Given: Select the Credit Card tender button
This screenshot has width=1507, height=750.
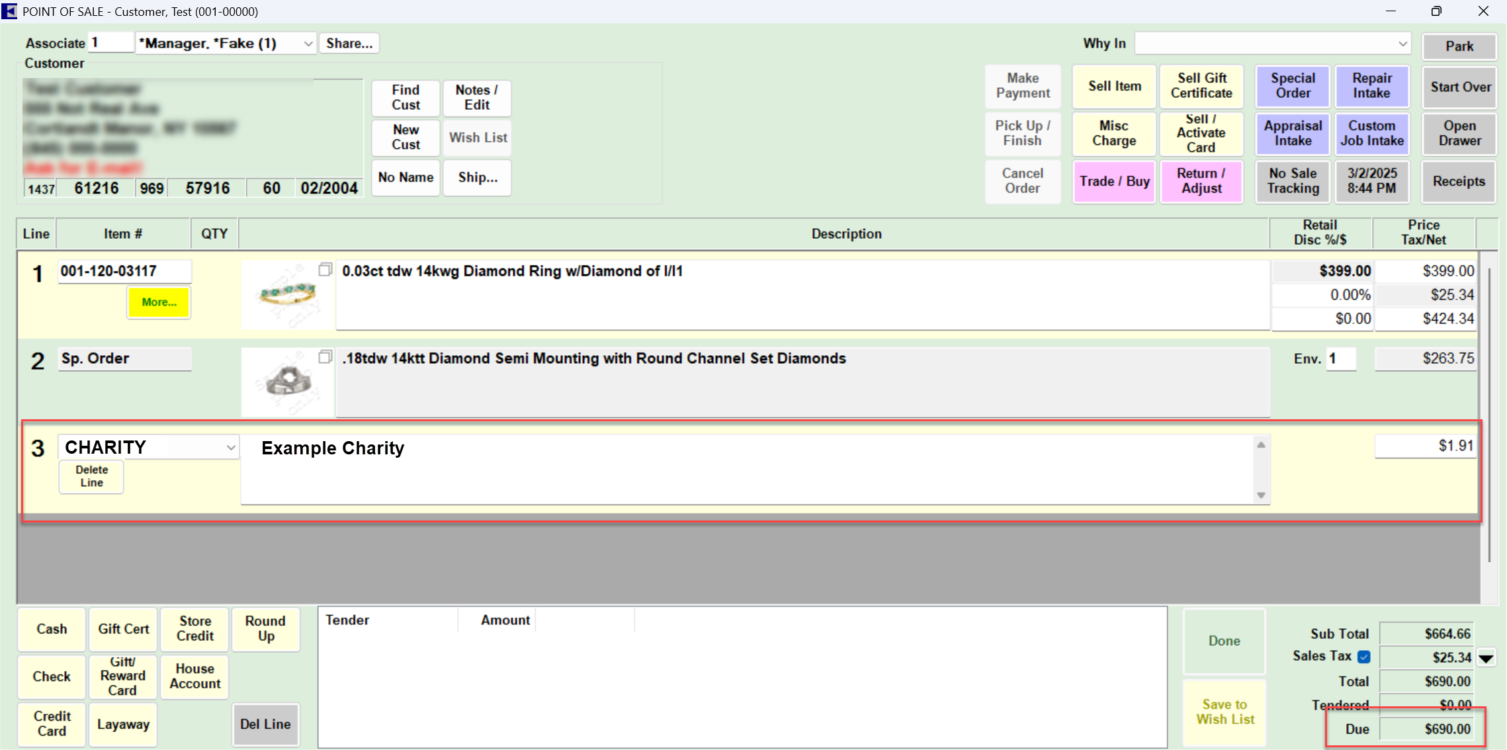Looking at the screenshot, I should pyautogui.click(x=52, y=724).
